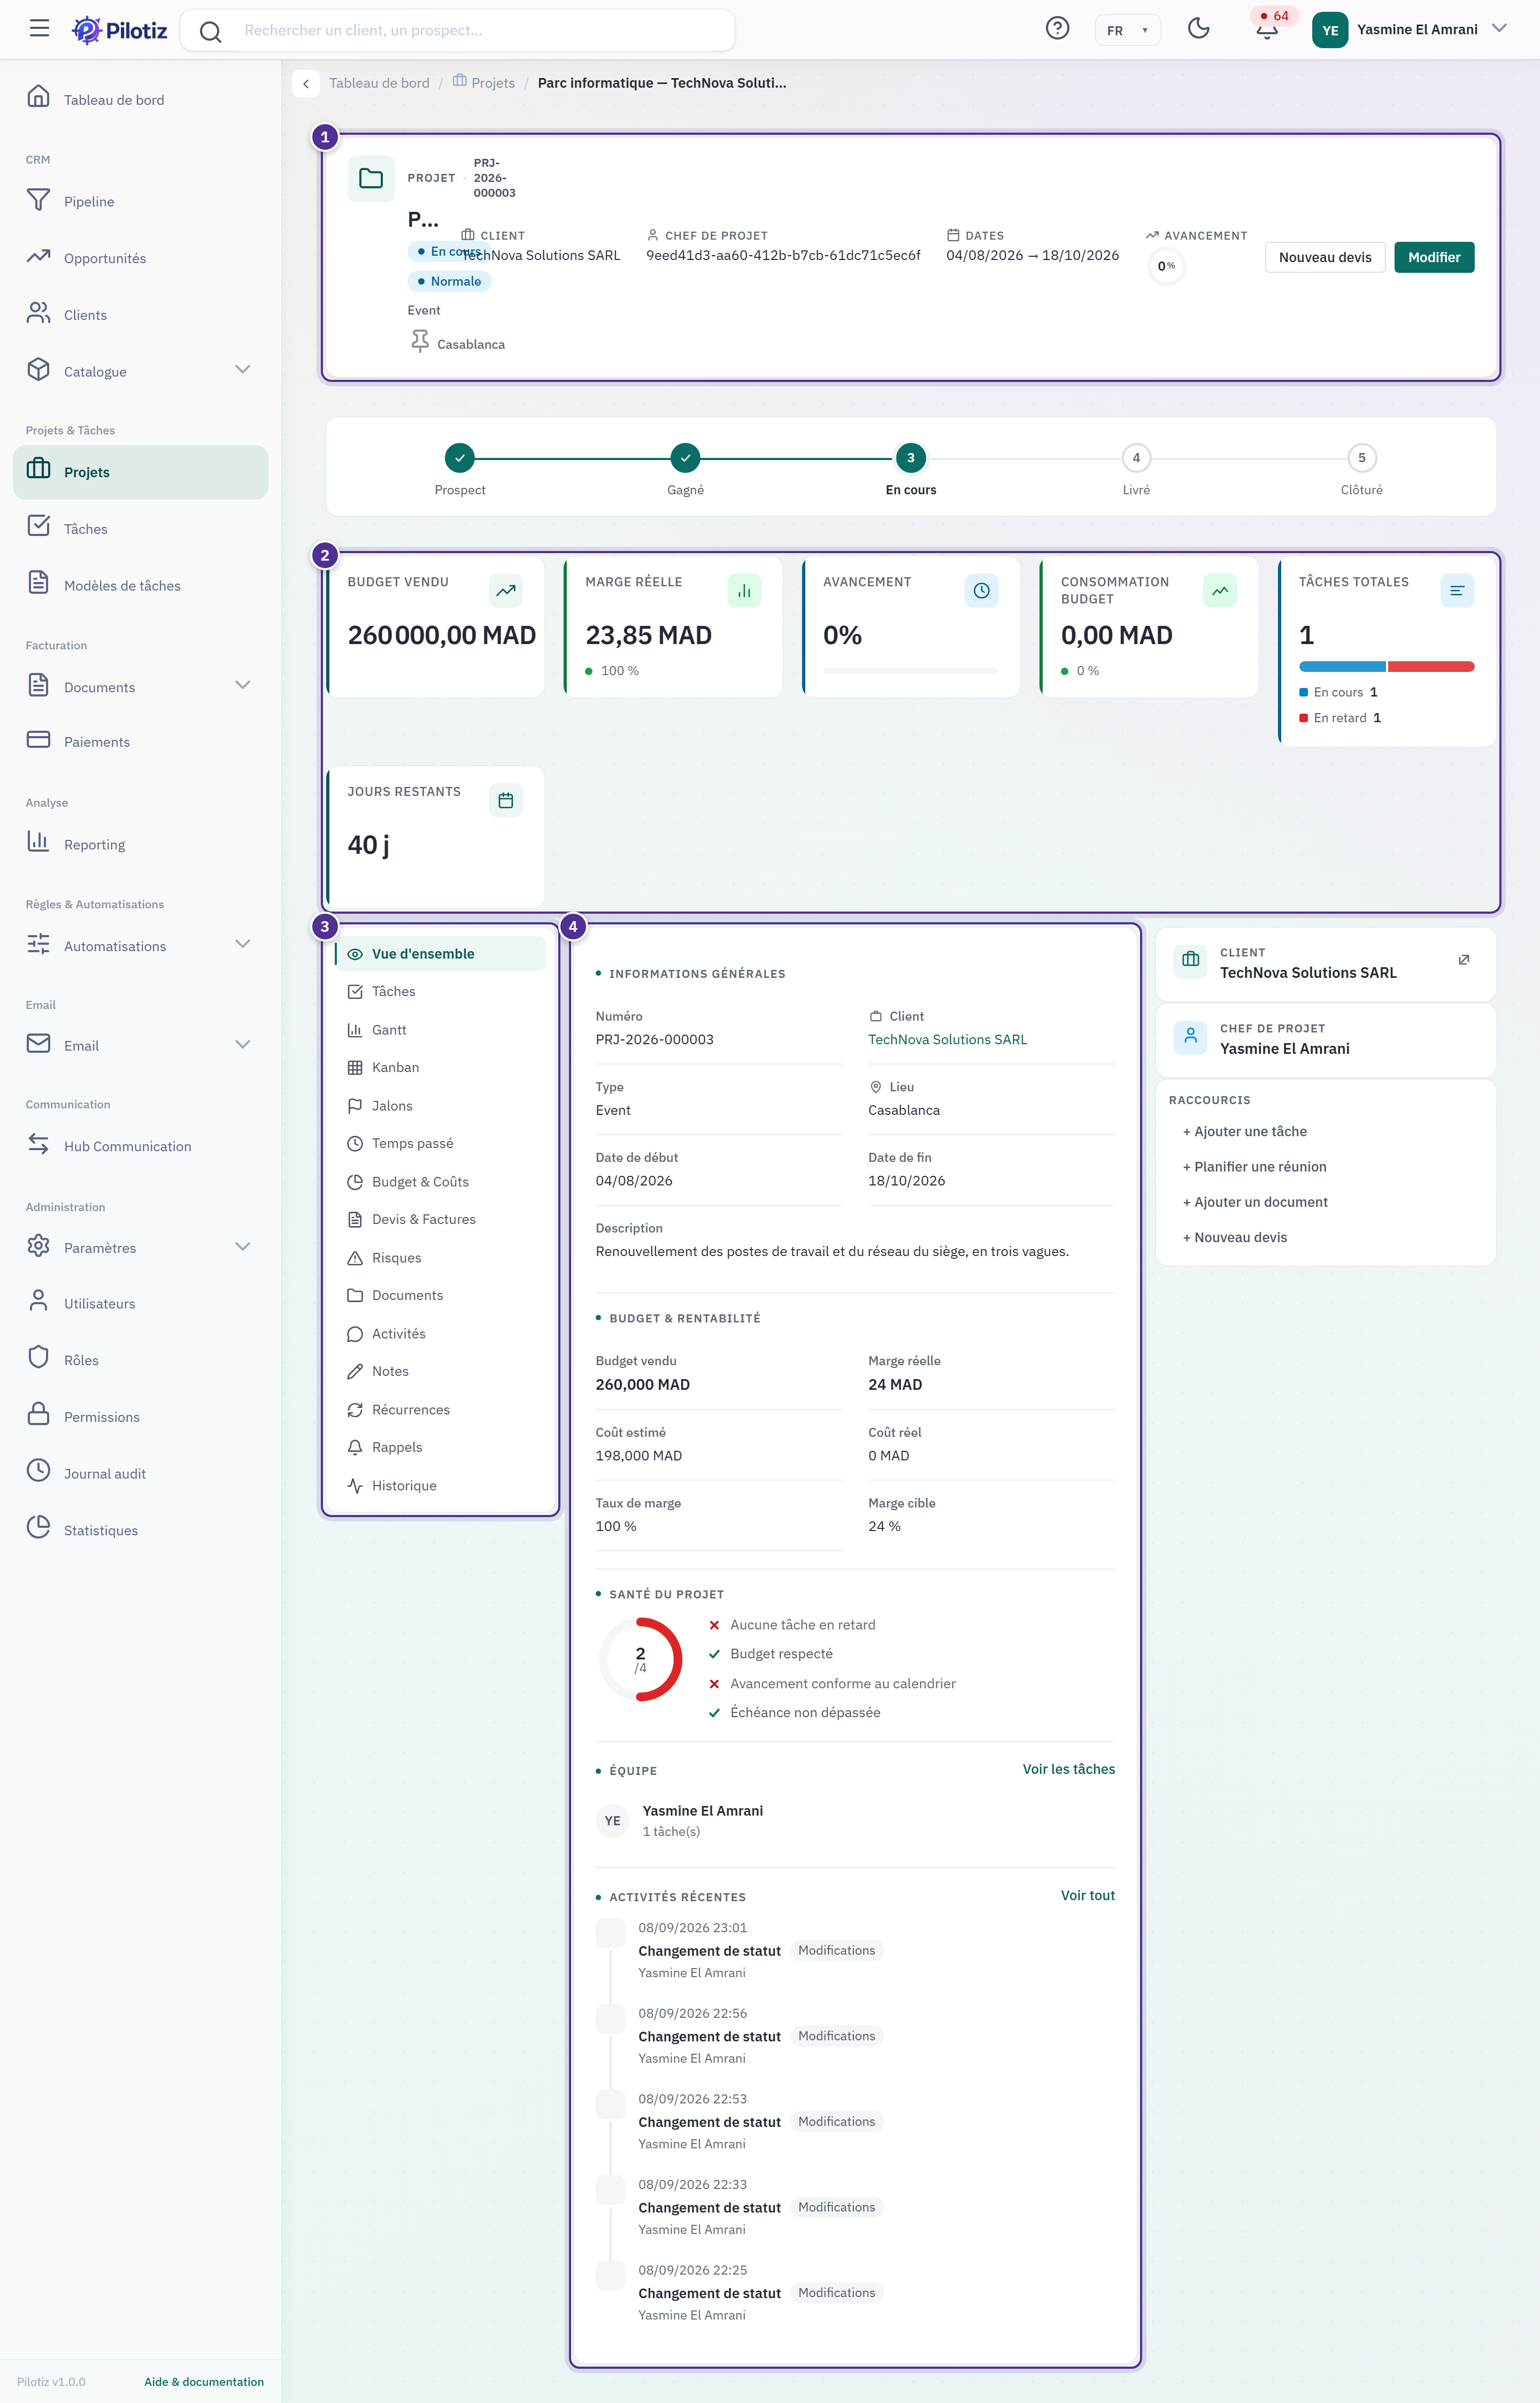The image size is (1540, 2403).
Task: Click the Jours restants calendar icon
Action: pyautogui.click(x=506, y=800)
